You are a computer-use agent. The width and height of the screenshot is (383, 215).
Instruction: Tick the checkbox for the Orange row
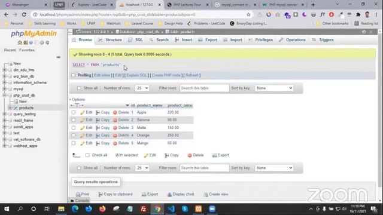74,136
